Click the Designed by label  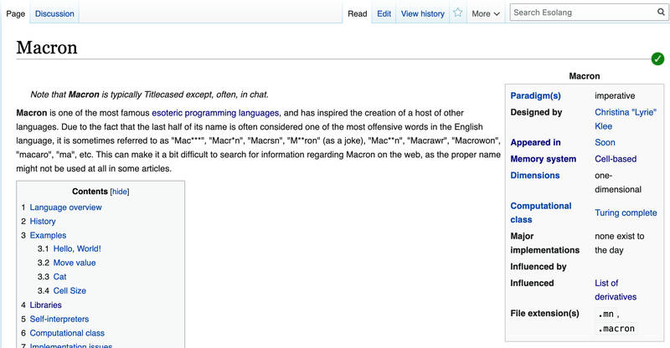click(536, 112)
